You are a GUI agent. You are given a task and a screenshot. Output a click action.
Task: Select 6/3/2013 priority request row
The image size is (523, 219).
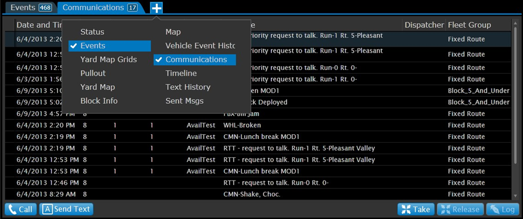[x=258, y=79]
